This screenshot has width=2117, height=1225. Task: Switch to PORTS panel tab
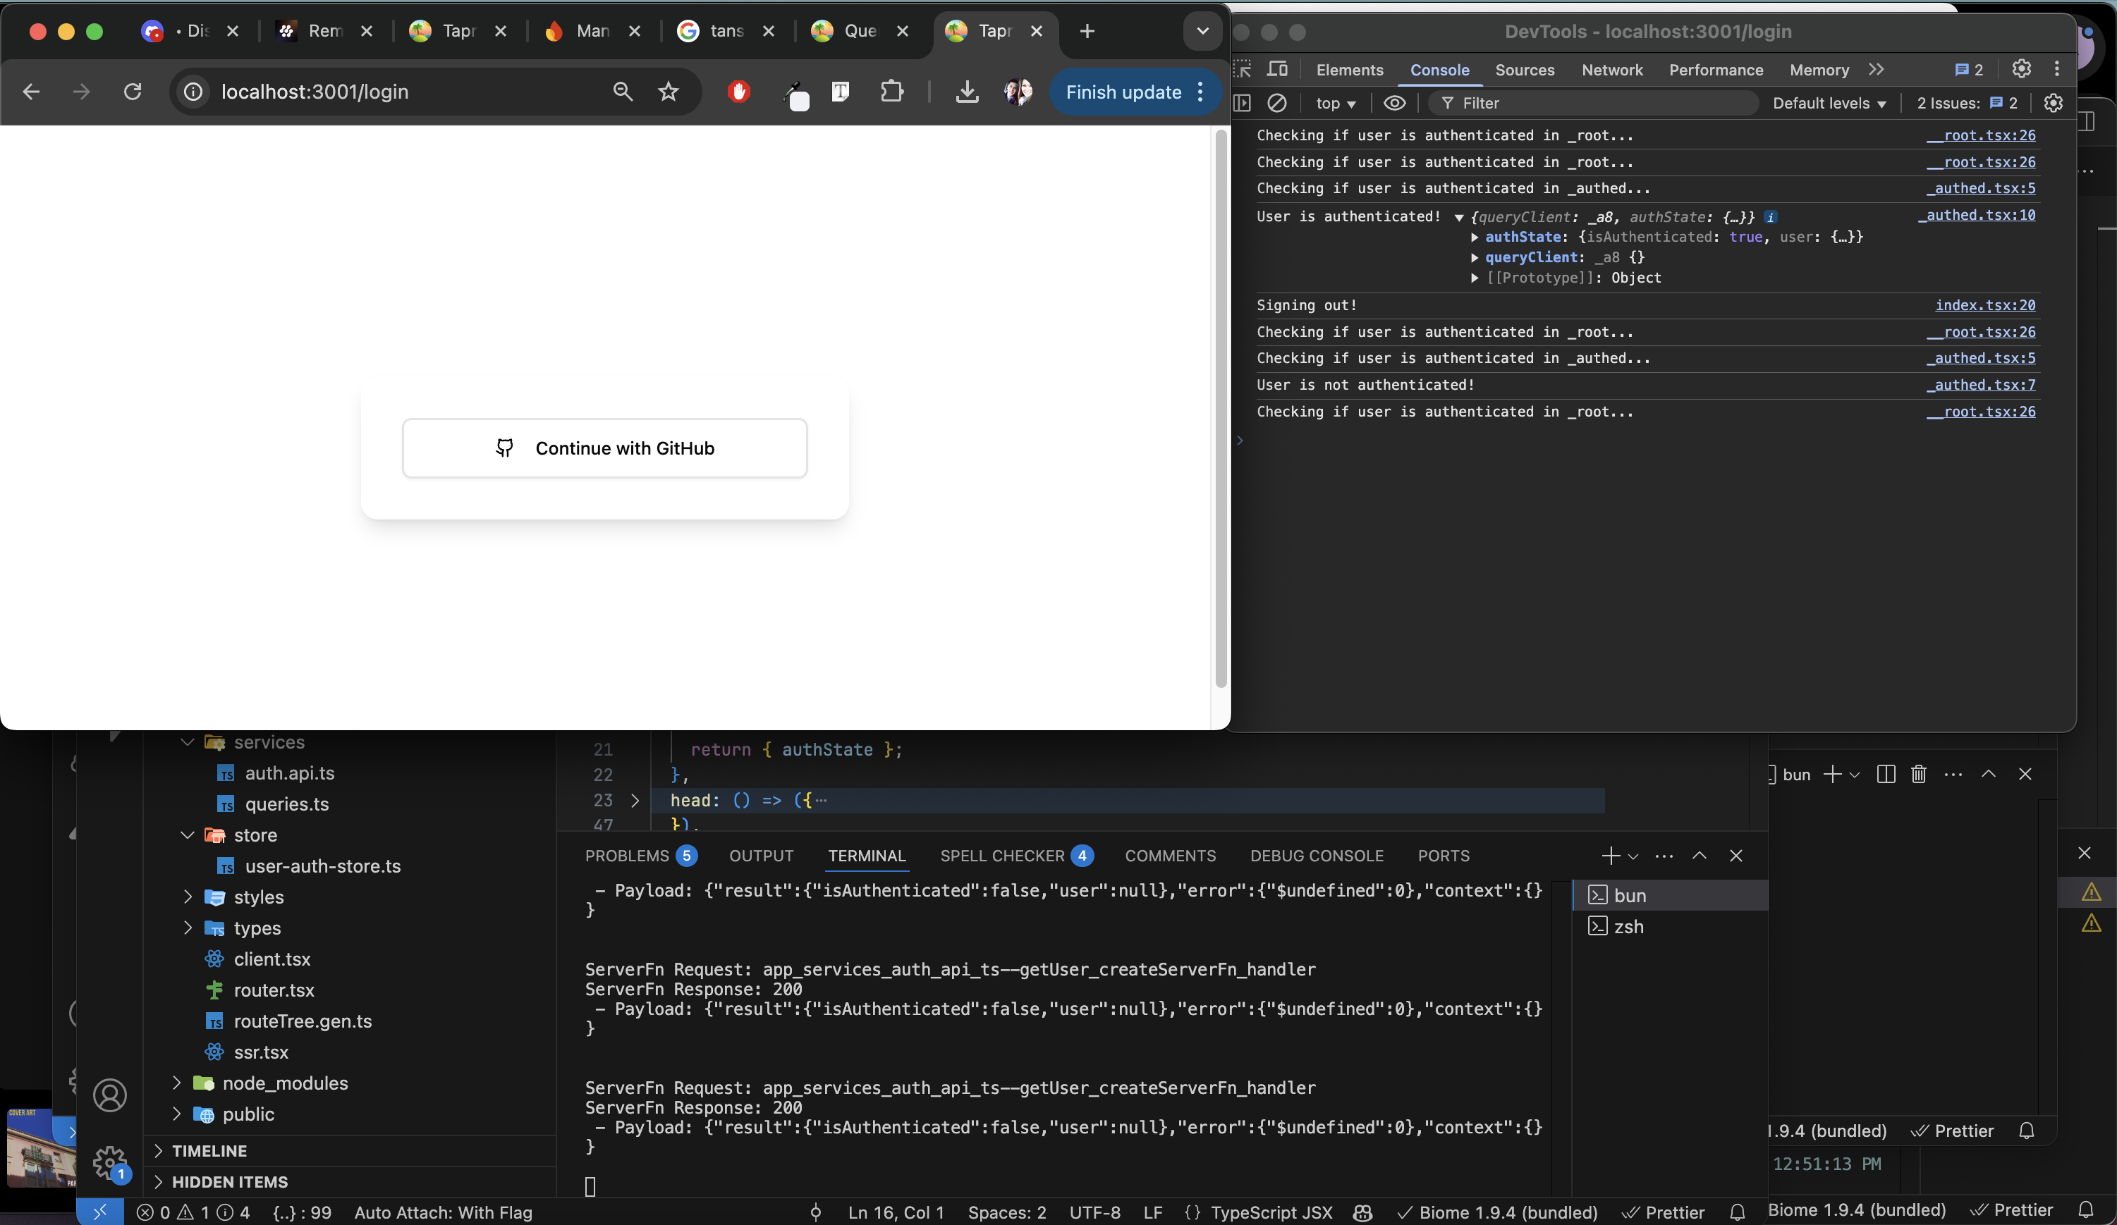click(x=1444, y=856)
